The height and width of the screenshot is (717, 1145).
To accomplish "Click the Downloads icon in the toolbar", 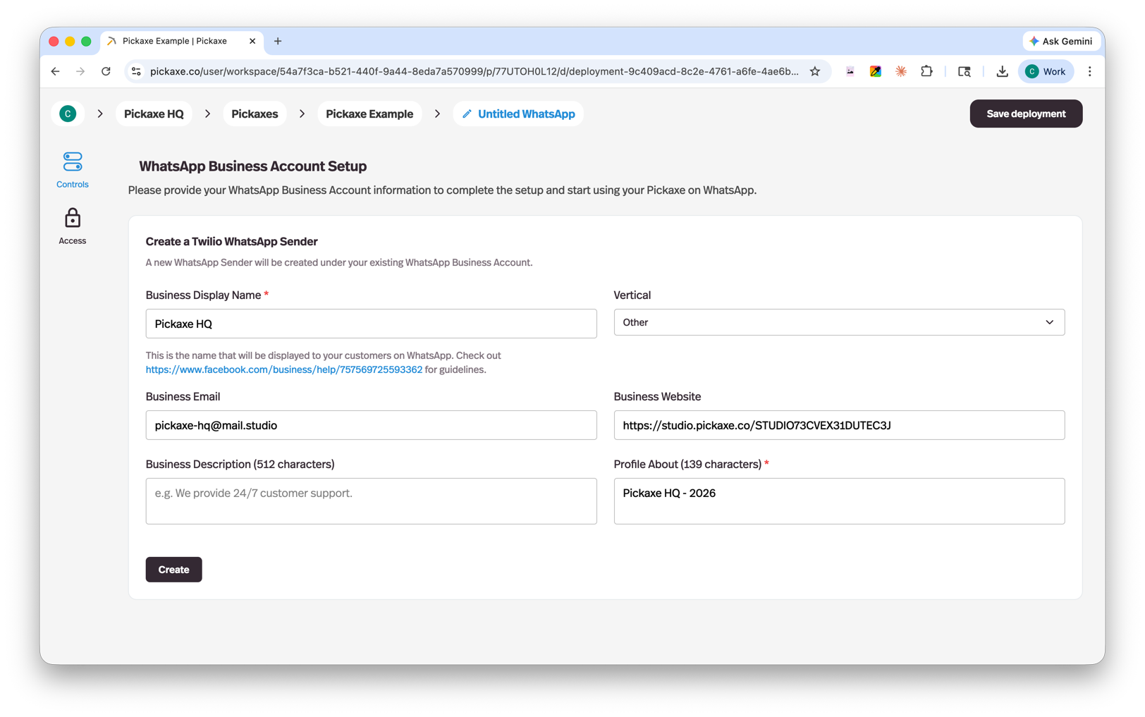I will pos(1002,71).
